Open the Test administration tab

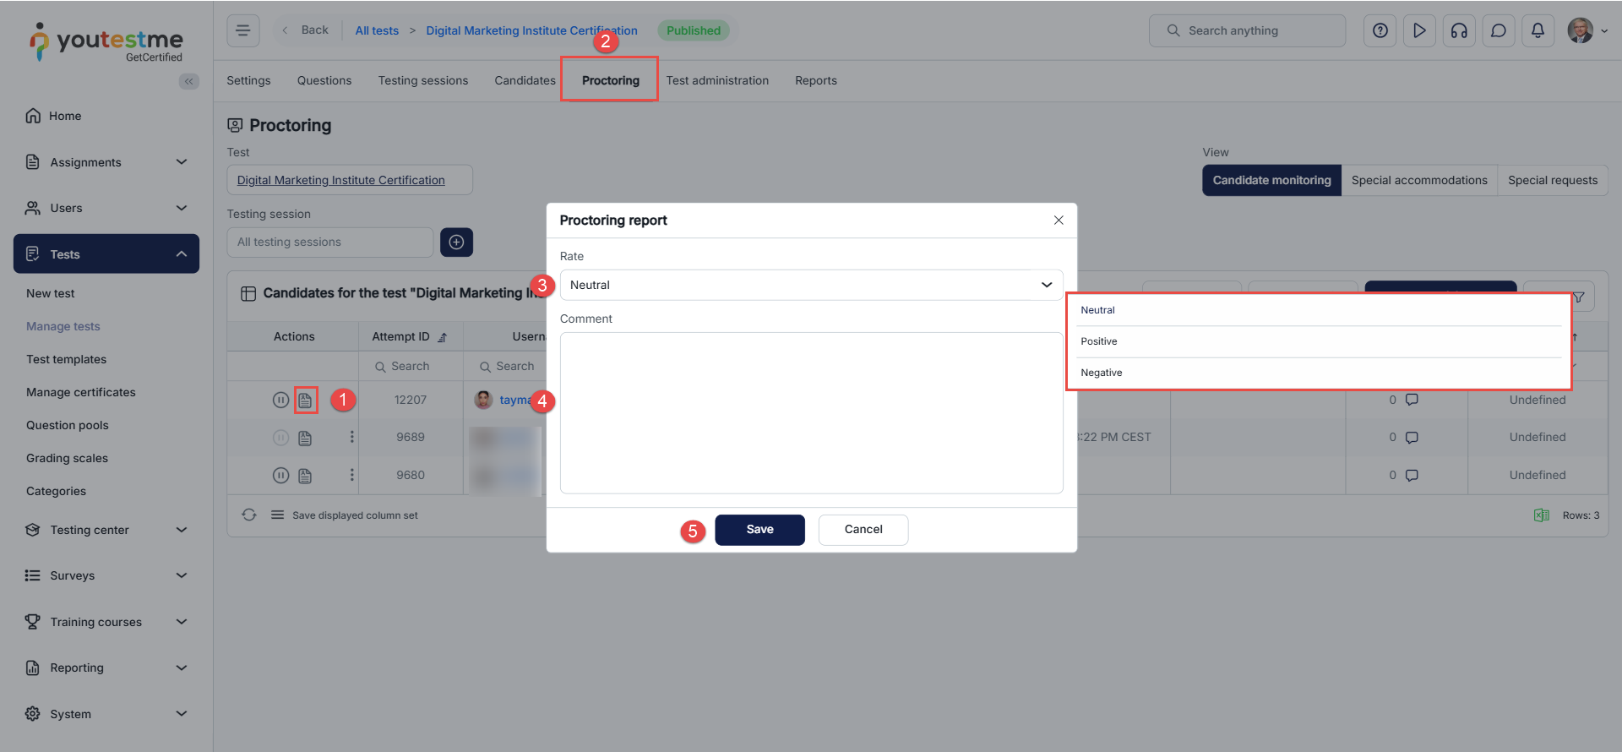717,81
